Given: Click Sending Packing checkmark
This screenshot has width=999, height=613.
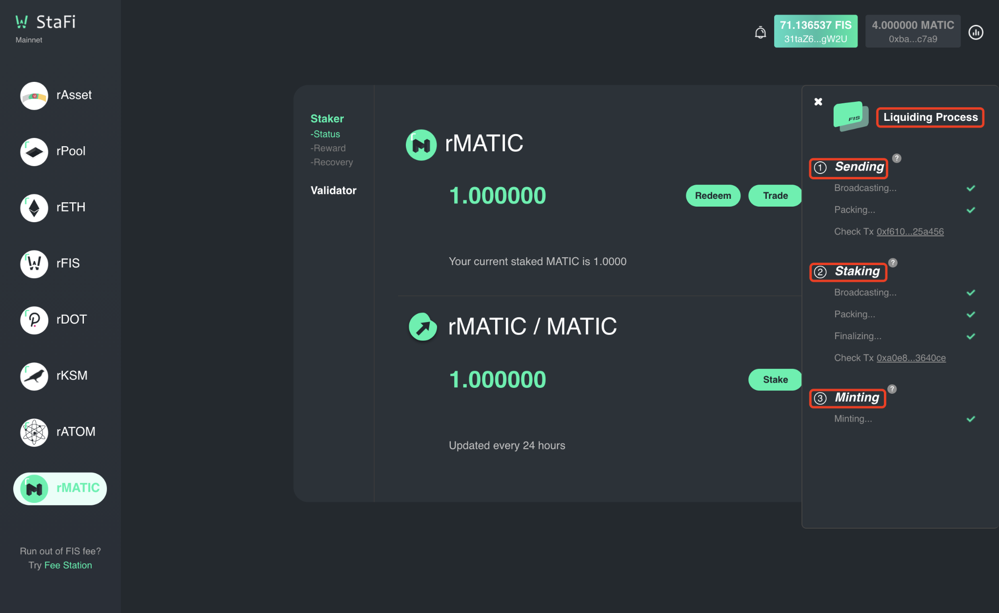Looking at the screenshot, I should [971, 210].
